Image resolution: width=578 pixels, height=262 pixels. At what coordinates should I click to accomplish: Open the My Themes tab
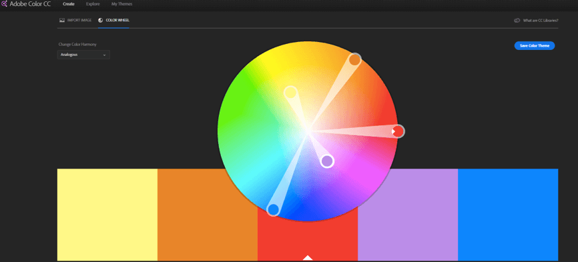coord(121,4)
